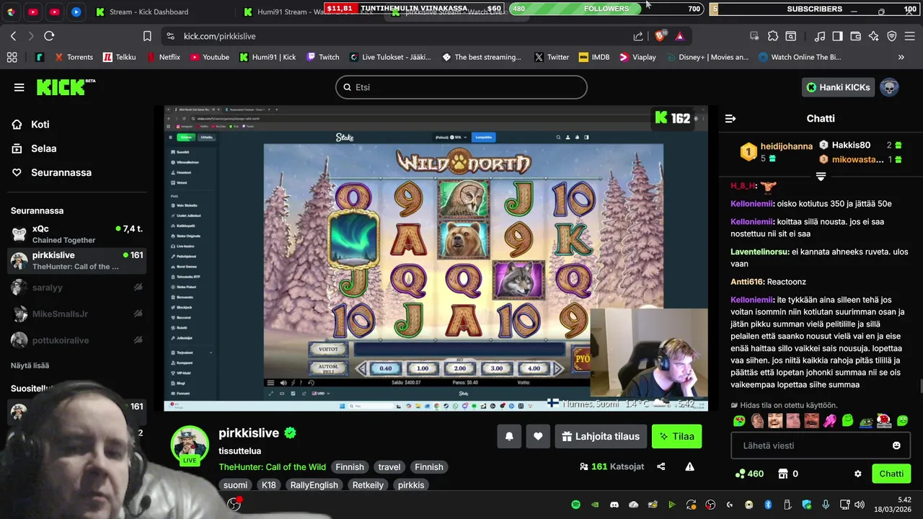Open the Netflix bookmark
The width and height of the screenshot is (923, 519).
(162, 57)
